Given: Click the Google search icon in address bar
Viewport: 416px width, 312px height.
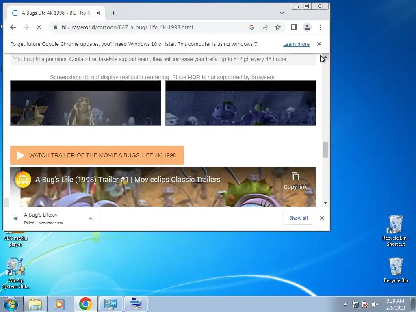Looking at the screenshot, I should (252, 27).
